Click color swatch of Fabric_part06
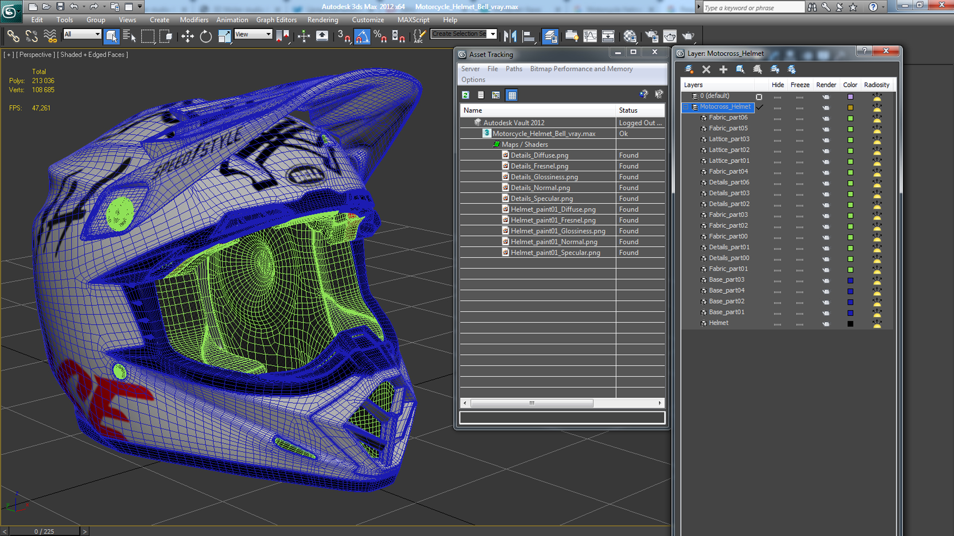Image resolution: width=954 pixels, height=536 pixels. tap(850, 118)
